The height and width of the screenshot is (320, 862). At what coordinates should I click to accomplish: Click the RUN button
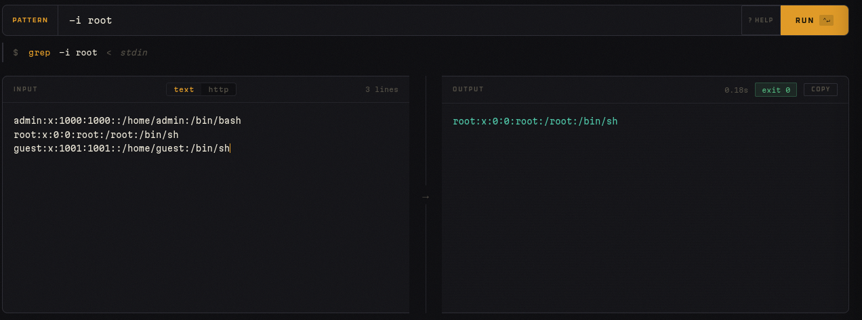(814, 20)
